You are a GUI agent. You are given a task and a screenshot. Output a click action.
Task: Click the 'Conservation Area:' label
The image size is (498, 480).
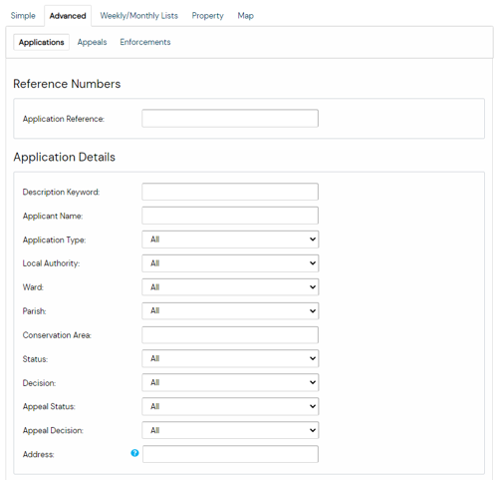click(57, 335)
